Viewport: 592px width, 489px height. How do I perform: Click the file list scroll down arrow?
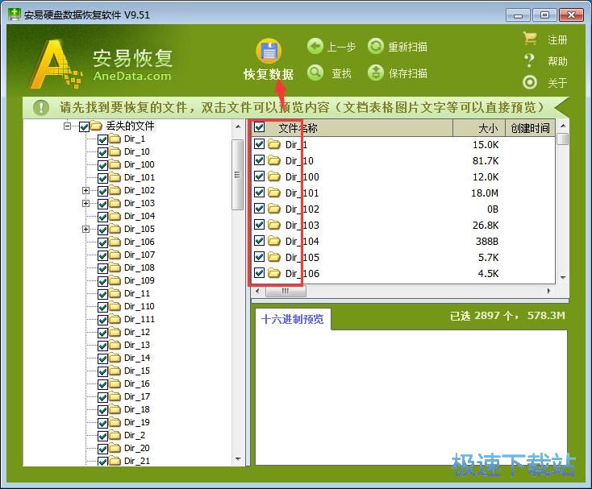click(x=563, y=278)
